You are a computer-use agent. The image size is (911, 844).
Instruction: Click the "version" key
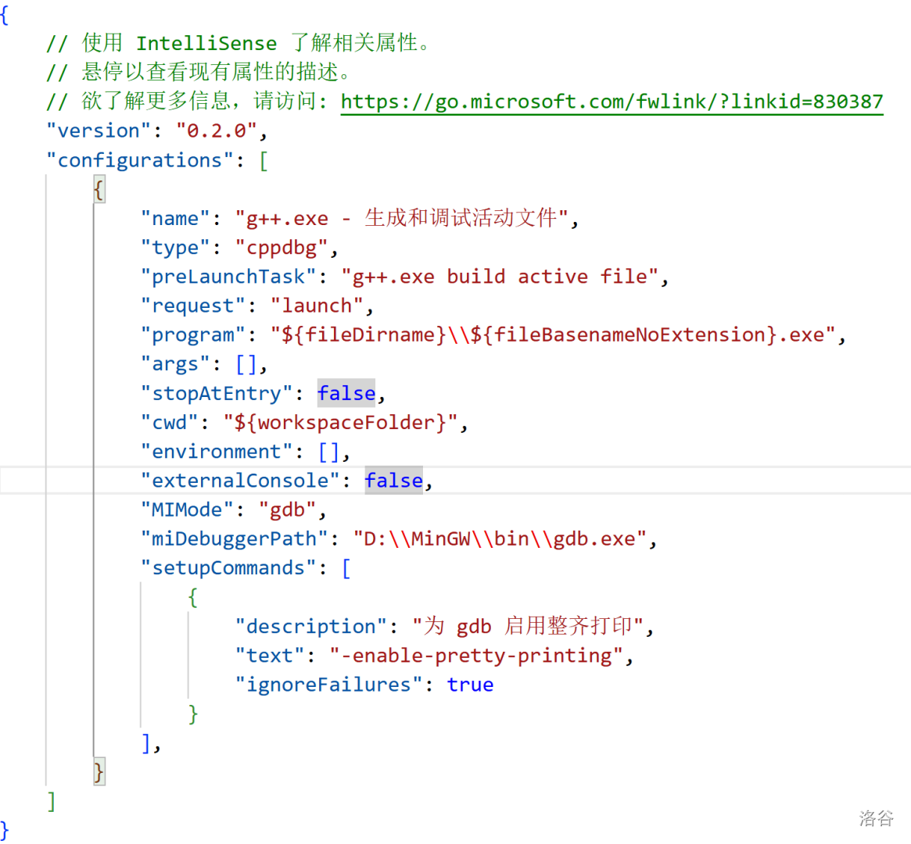click(98, 131)
